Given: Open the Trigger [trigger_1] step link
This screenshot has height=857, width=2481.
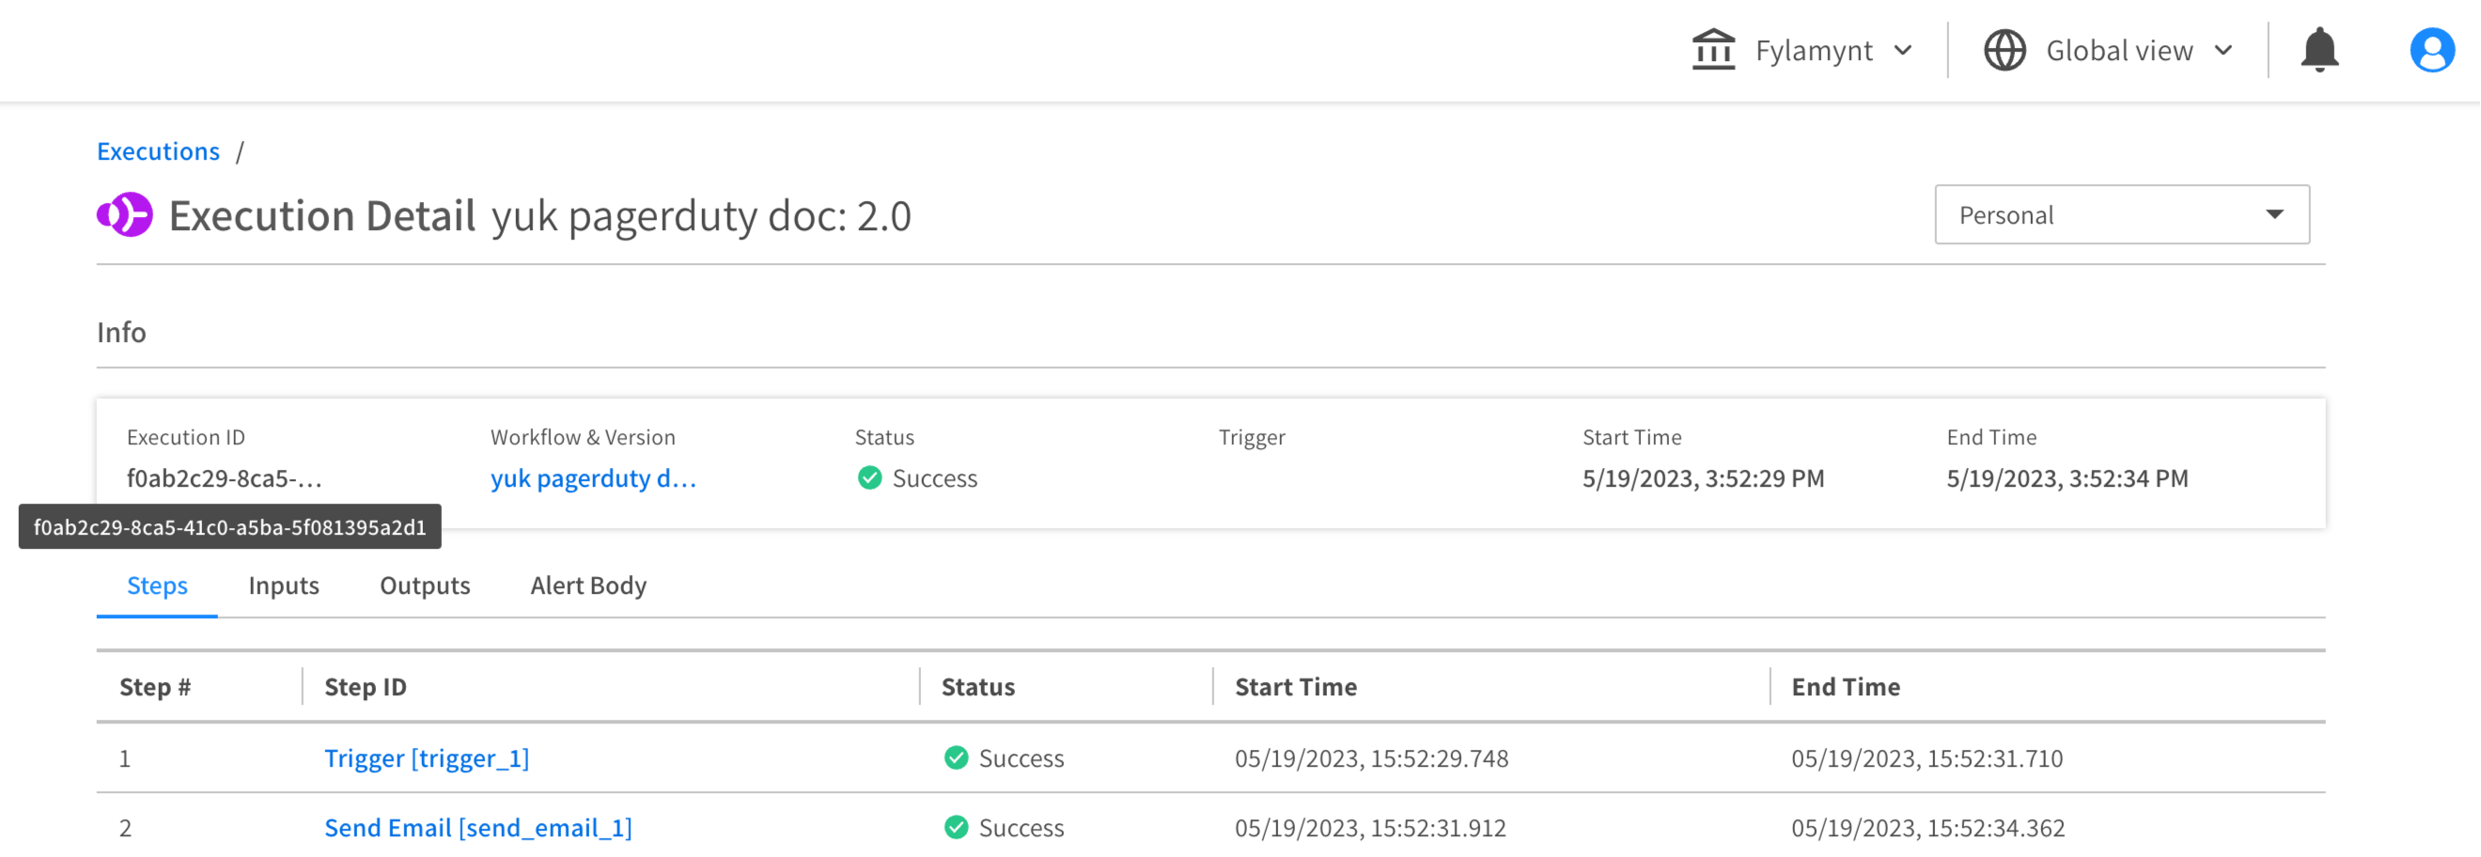Looking at the screenshot, I should point(427,757).
